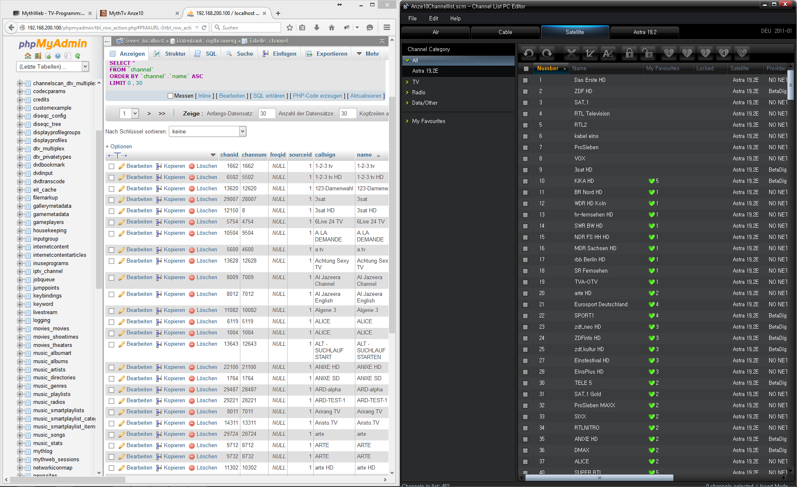Open the Letzte Tabellen dropdown
797x487 pixels.
[x=52, y=66]
